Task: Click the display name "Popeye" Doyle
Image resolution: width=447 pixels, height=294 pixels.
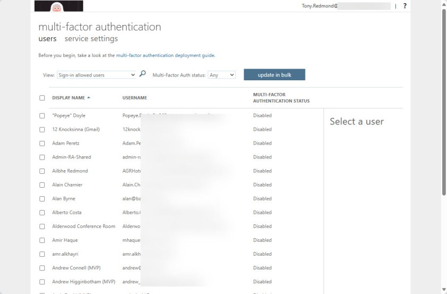Action: (69, 115)
